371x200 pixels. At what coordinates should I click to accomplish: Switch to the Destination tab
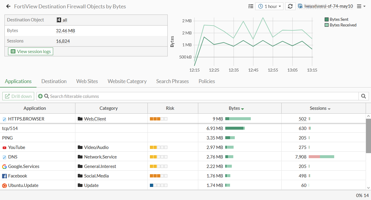coord(54,81)
